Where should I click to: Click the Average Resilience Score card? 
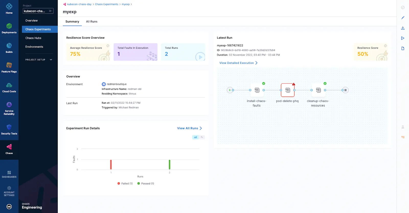(x=88, y=52)
